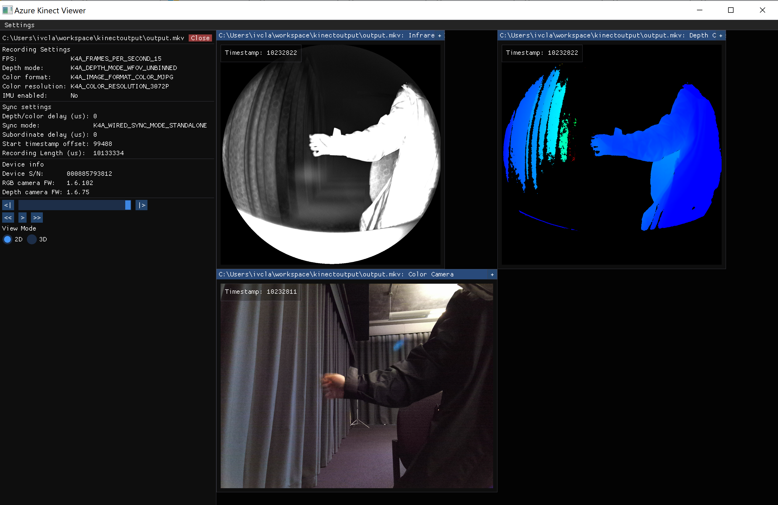Image resolution: width=778 pixels, height=505 pixels.
Task: Close the output.mkv recording
Action: pyautogui.click(x=200, y=38)
